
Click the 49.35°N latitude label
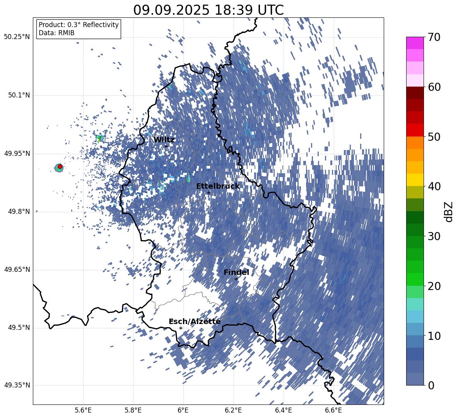[x=17, y=385]
